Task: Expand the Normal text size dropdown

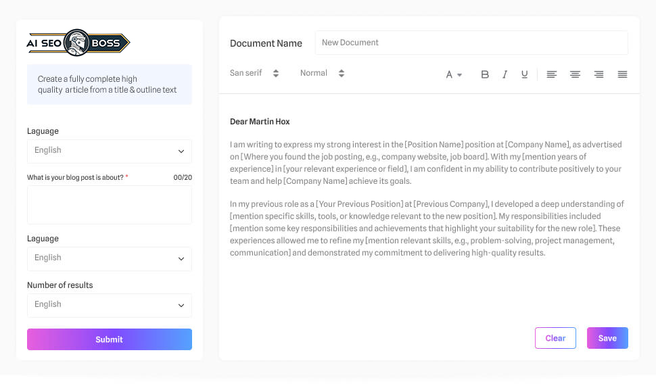Action: tap(322, 73)
